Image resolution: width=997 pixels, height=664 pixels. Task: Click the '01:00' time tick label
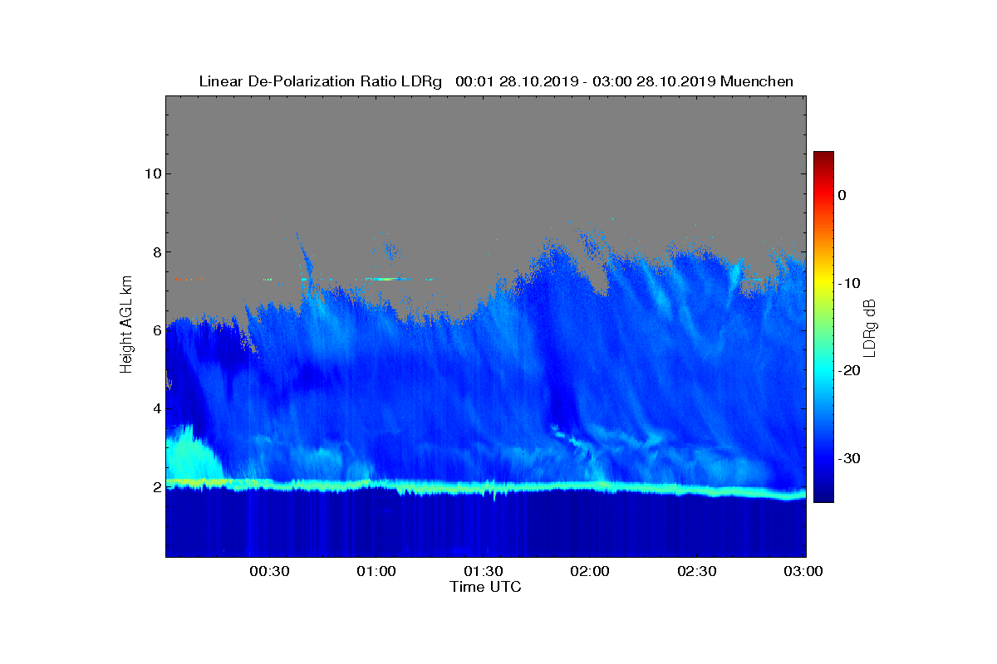point(376,571)
